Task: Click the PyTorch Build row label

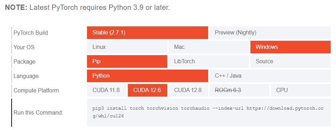Action: point(31,33)
